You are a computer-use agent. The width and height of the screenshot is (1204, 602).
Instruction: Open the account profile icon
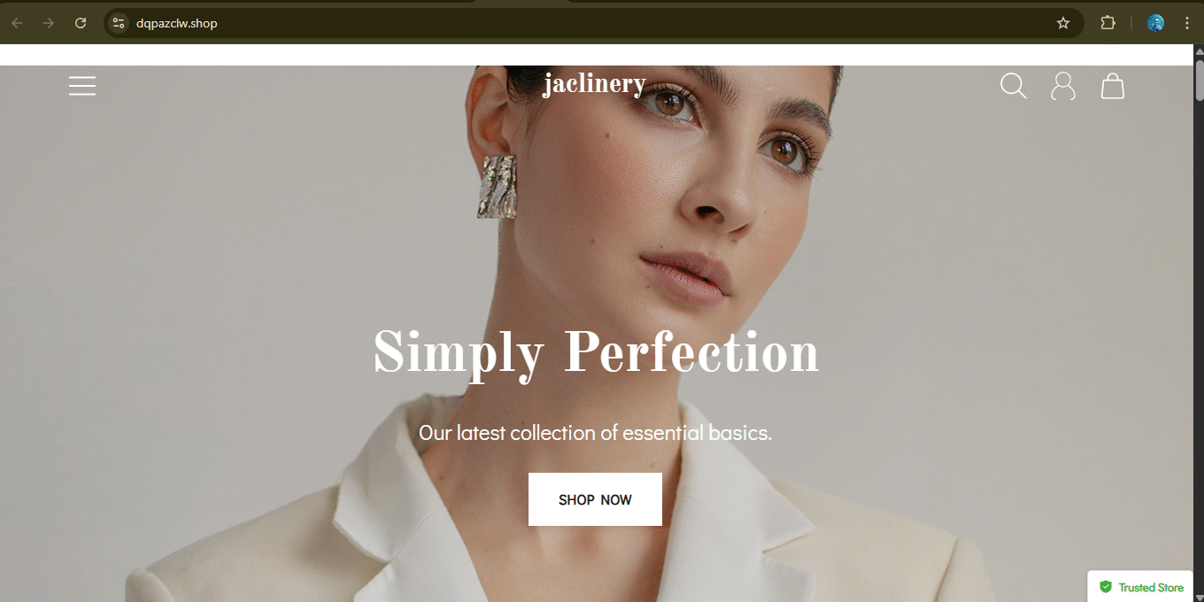1063,86
